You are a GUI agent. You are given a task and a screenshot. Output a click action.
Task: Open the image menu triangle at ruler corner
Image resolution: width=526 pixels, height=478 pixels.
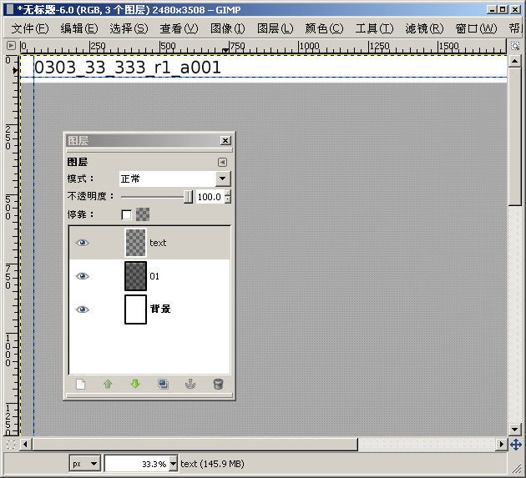point(11,45)
